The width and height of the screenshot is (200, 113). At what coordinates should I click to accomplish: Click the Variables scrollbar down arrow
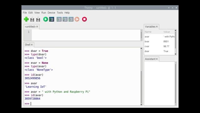point(176,54)
